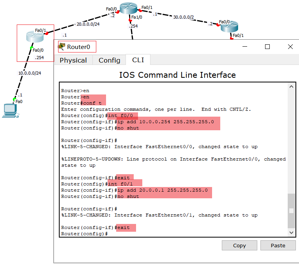The height and width of the screenshot is (264, 299).
Task: Click the 'int f0/0' command line
Action: (97, 115)
